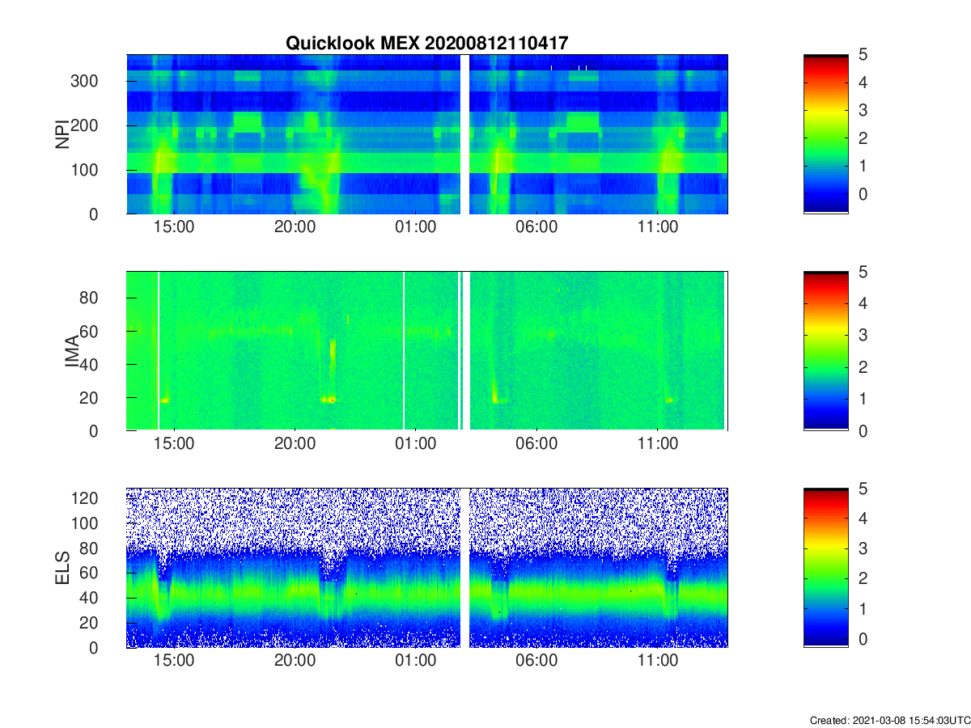
Task: Click the 2 label on IMA colorbar
Action: click(863, 367)
